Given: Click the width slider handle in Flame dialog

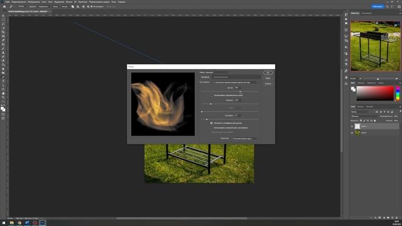Looking at the screenshot, I should click(x=211, y=104).
